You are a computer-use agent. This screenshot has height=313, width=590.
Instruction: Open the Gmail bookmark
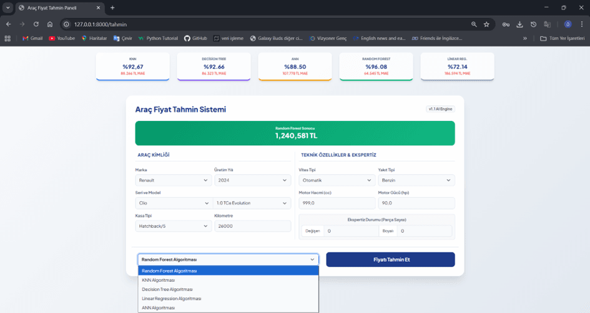point(32,38)
